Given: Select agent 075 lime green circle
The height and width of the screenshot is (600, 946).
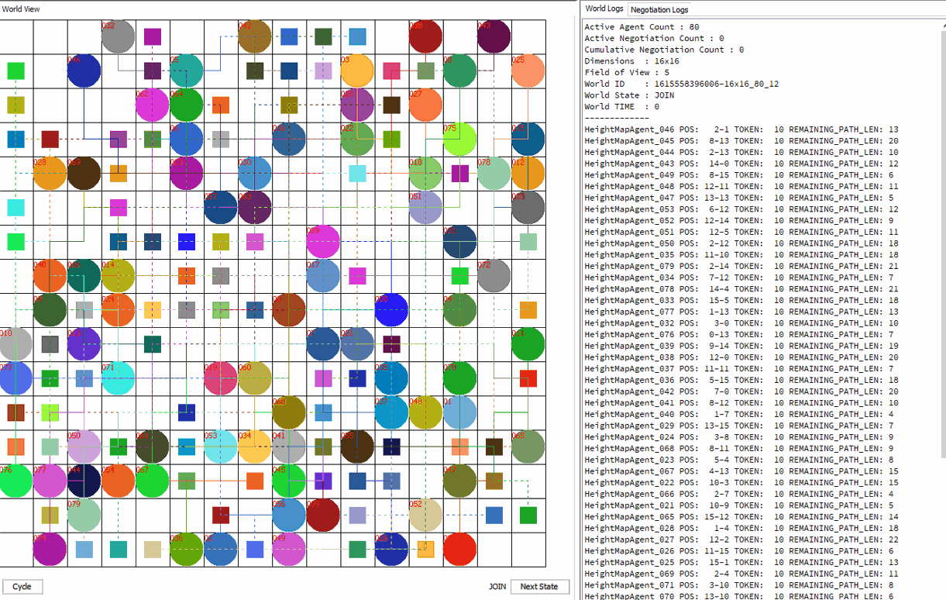Looking at the screenshot, I should pyautogui.click(x=459, y=139).
